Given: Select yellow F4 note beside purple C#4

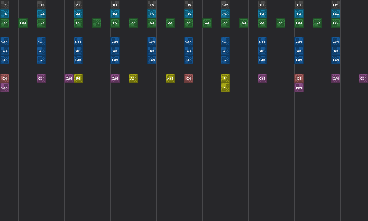Looking at the screenshot, I should click(78, 79).
